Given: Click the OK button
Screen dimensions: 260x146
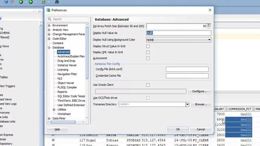Looking at the screenshot, I should pyautogui.click(x=178, y=129).
